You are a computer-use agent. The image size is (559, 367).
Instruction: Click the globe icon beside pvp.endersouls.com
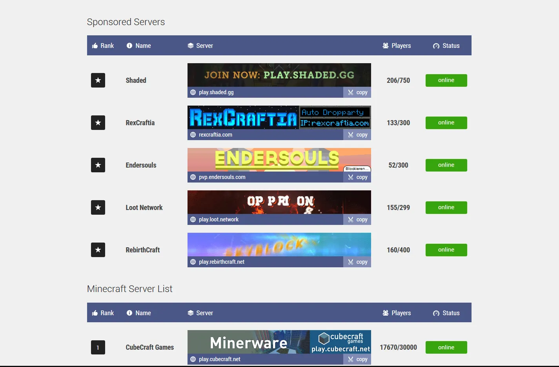[x=193, y=177]
